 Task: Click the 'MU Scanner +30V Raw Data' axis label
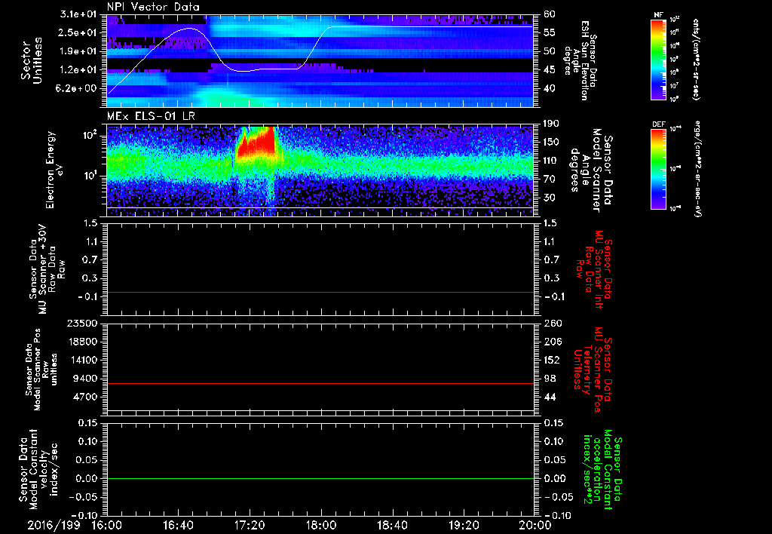(x=47, y=269)
